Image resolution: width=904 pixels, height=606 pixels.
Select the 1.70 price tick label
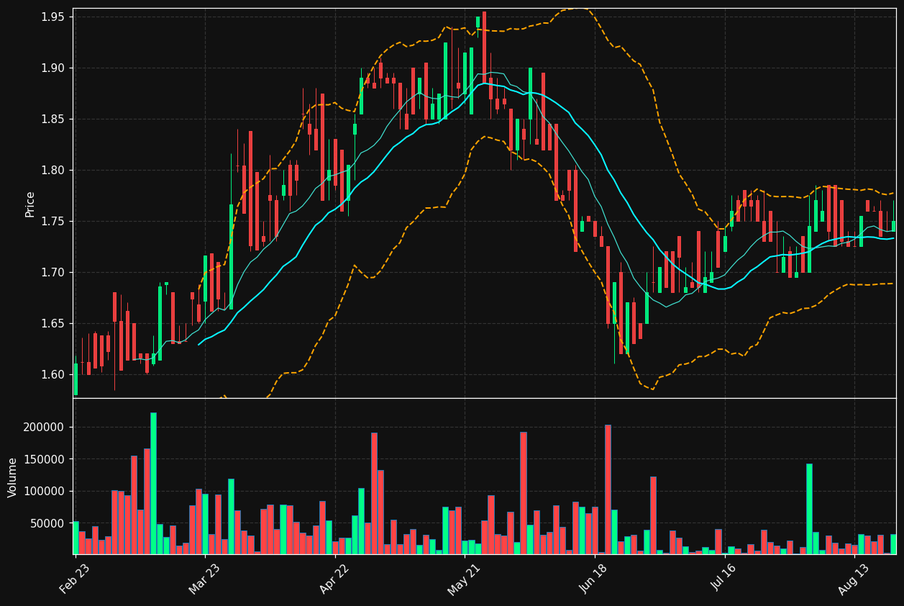point(53,272)
